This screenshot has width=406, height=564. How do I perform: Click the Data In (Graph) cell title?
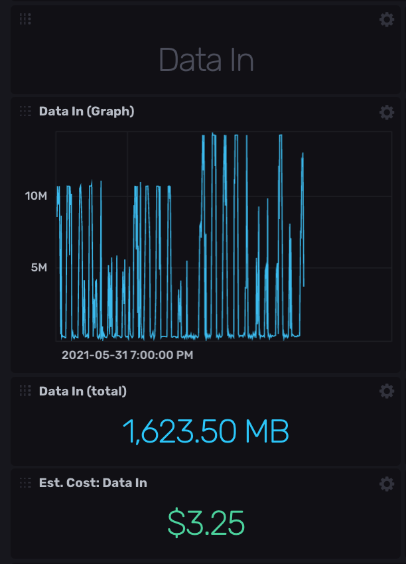coord(86,111)
